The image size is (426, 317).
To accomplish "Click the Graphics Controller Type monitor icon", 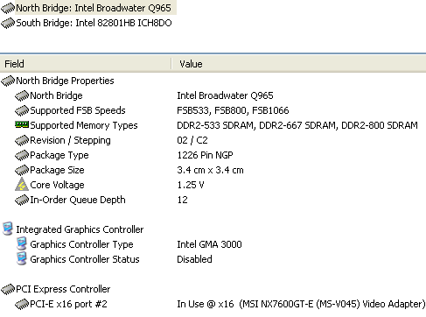I will (x=22, y=243).
